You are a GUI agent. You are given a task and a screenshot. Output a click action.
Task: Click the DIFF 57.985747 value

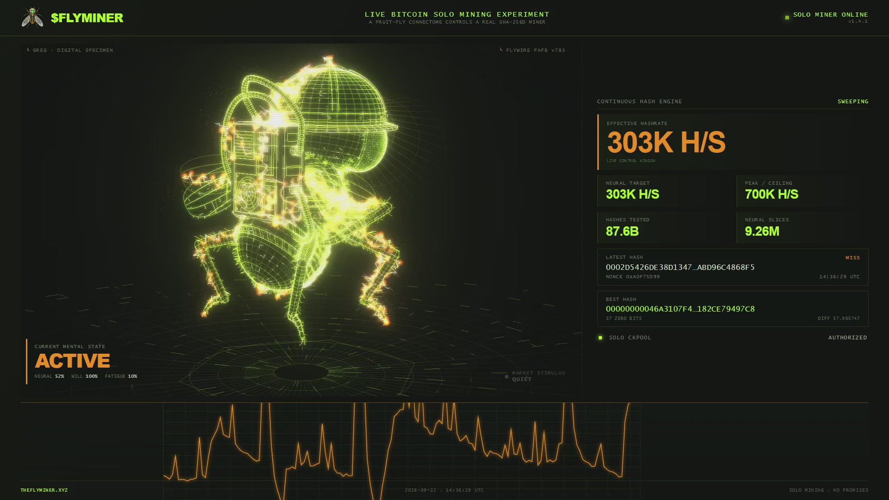(839, 318)
